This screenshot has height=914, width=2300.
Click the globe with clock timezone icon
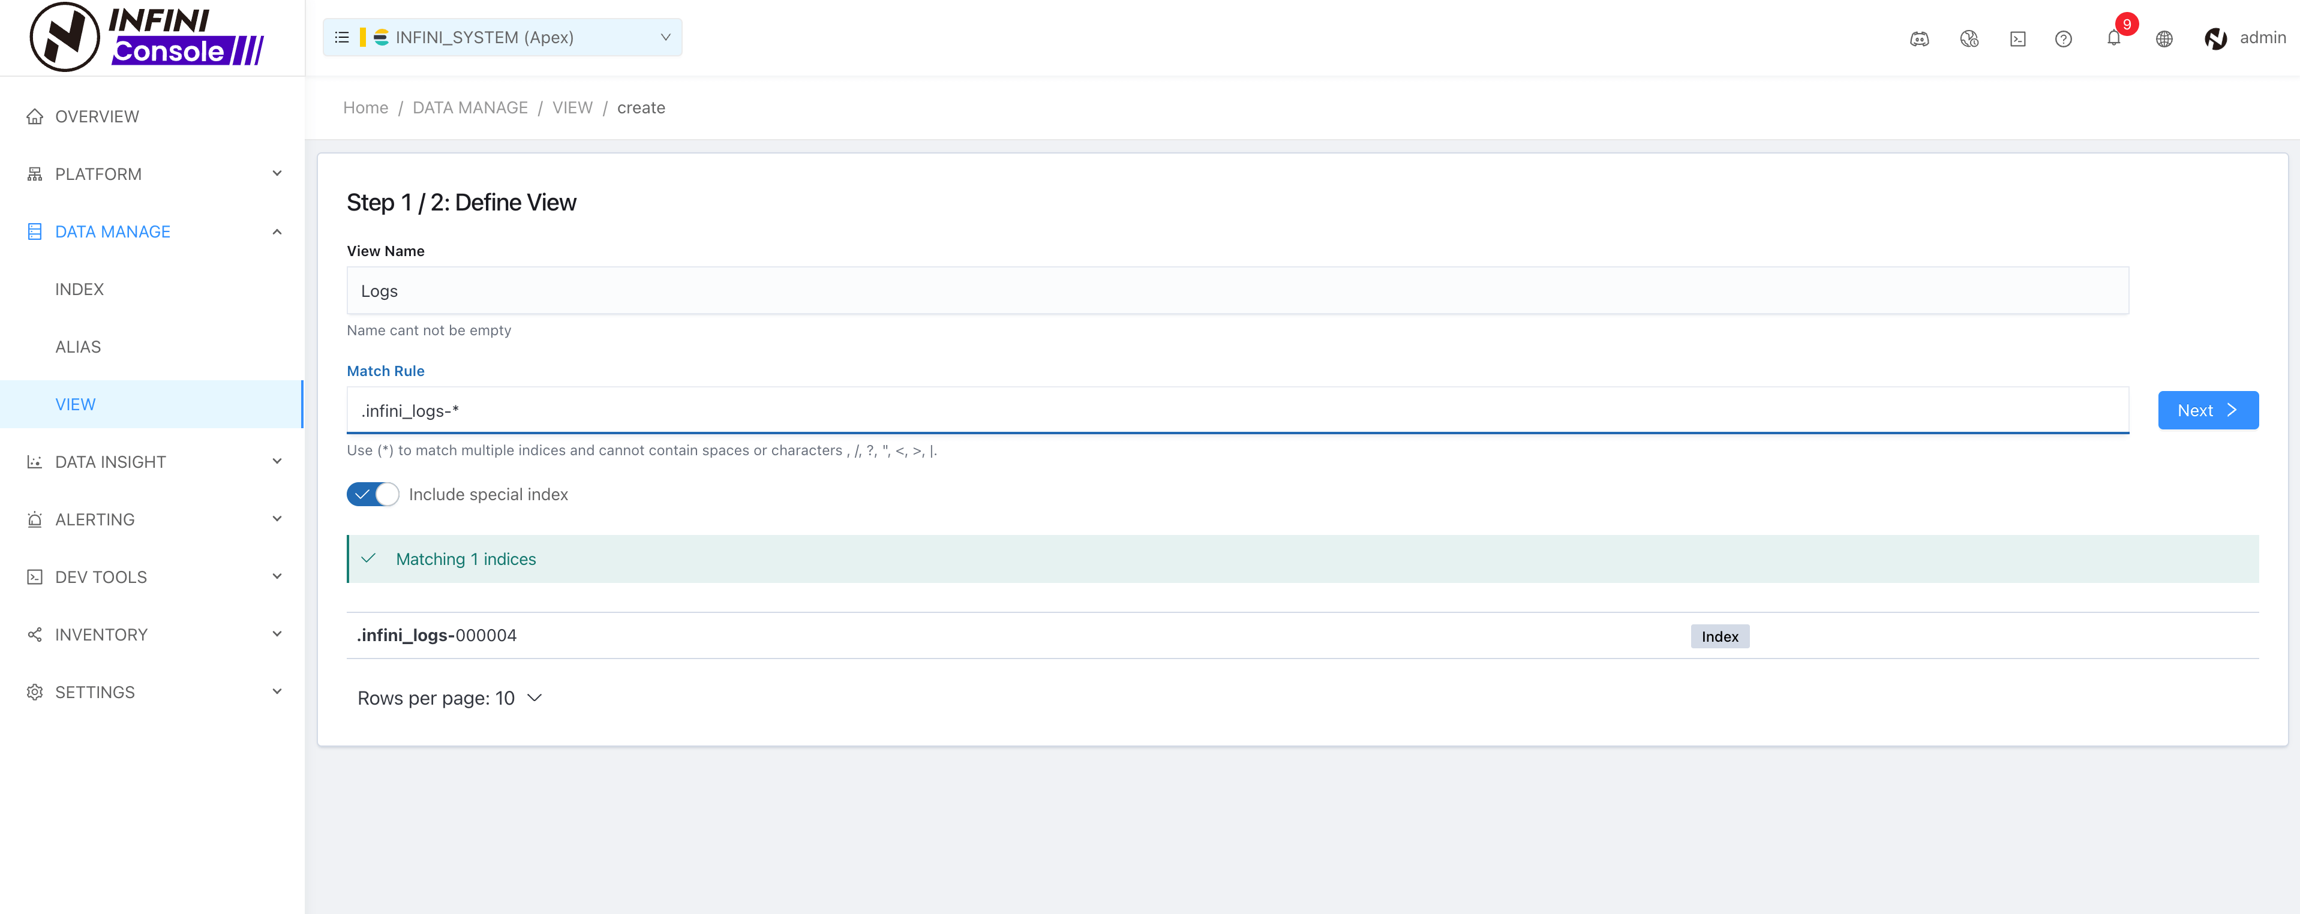(x=1969, y=38)
